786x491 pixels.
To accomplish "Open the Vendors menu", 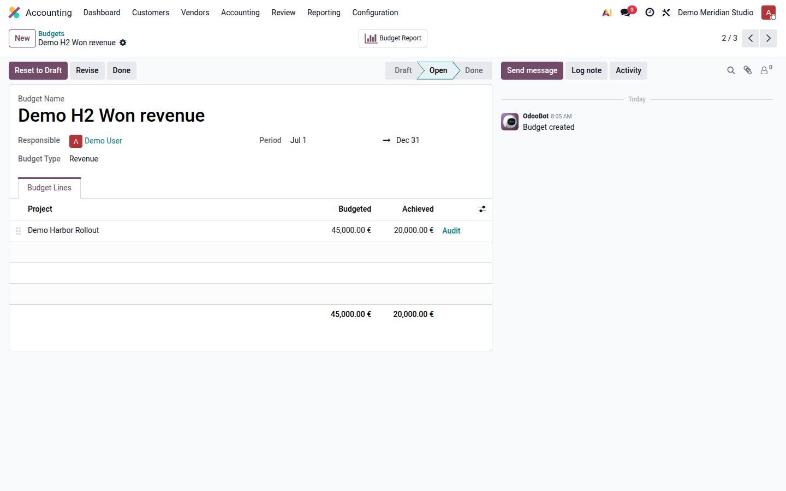I will pyautogui.click(x=195, y=13).
